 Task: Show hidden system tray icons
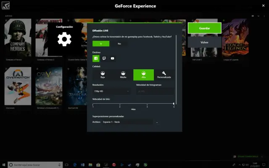coord(240,165)
